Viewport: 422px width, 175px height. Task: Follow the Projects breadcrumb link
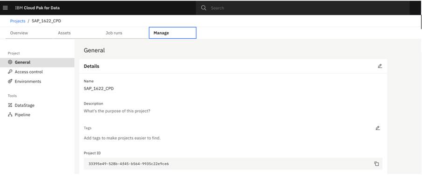pyautogui.click(x=18, y=21)
